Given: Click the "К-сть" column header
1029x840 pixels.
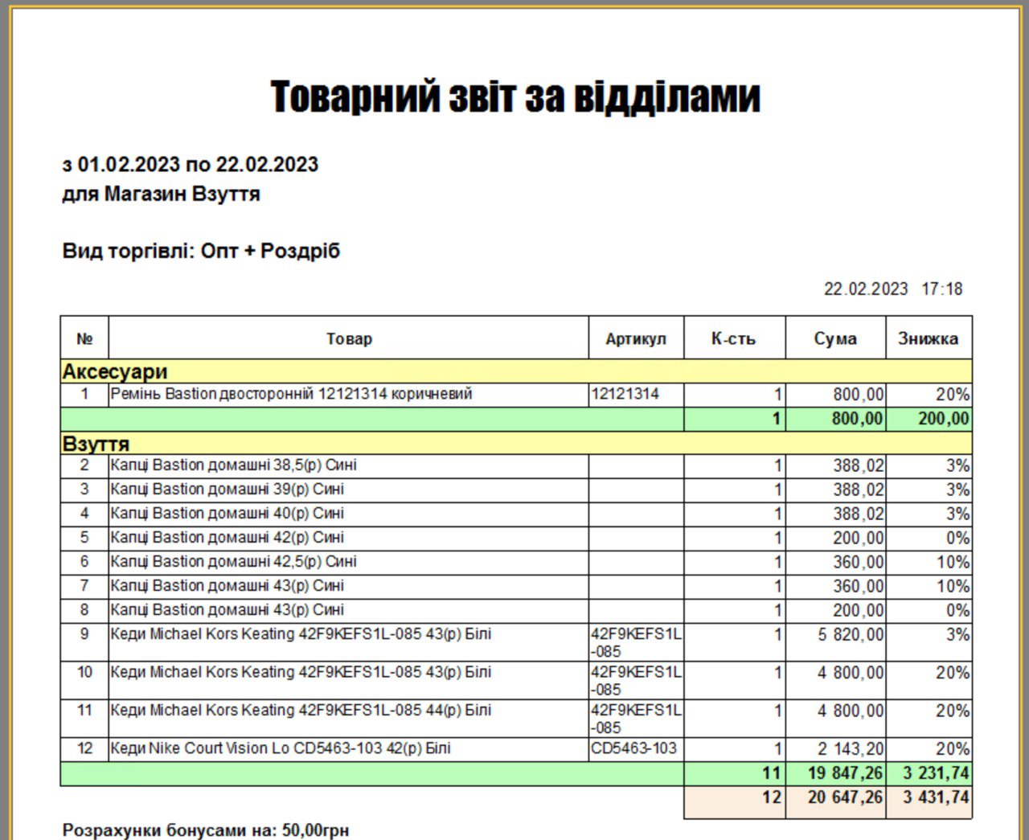Looking at the screenshot, I should 733,338.
